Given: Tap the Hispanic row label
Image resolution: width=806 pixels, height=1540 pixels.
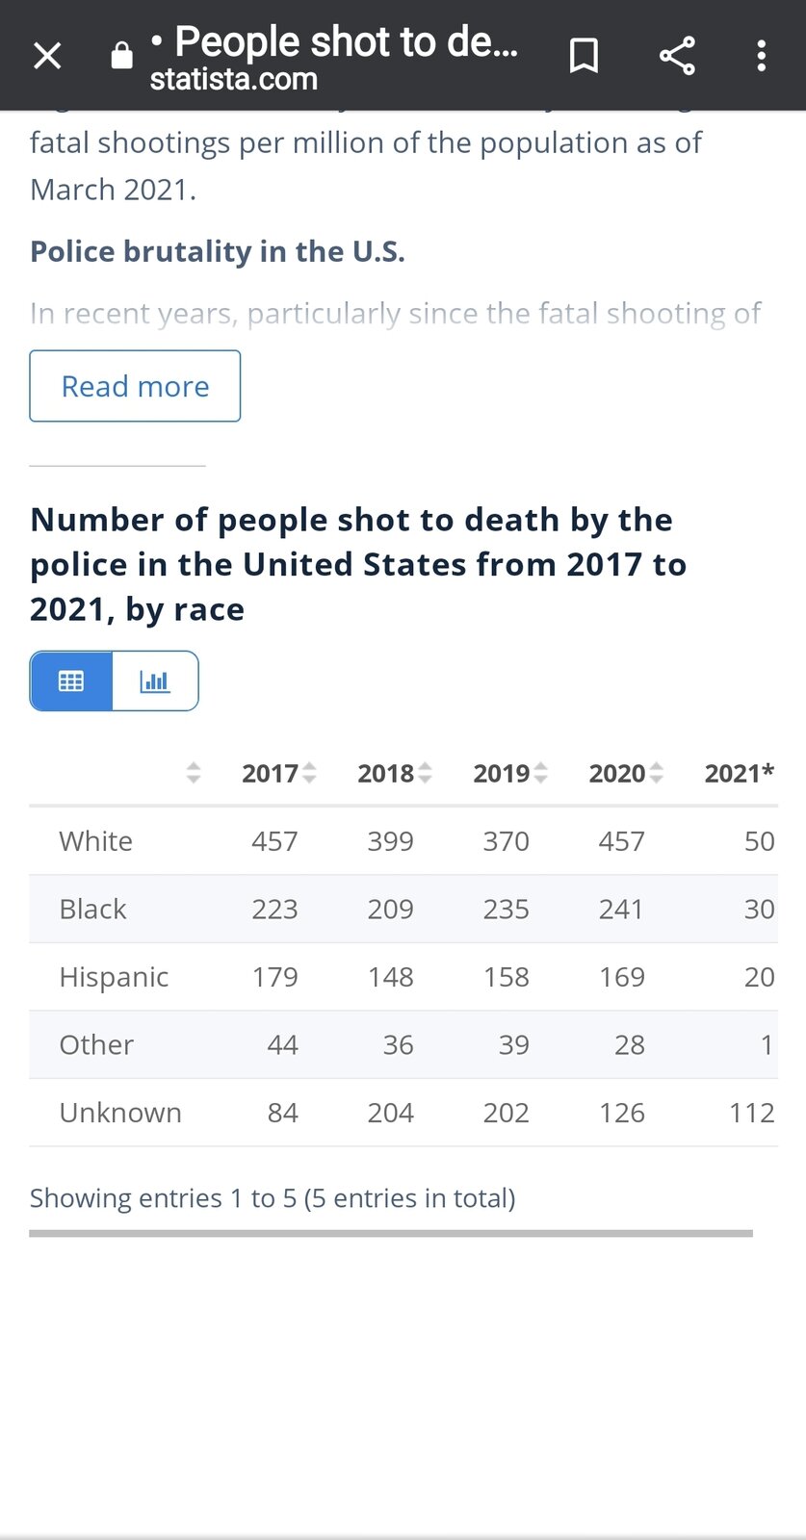Looking at the screenshot, I should pyautogui.click(x=114, y=977).
